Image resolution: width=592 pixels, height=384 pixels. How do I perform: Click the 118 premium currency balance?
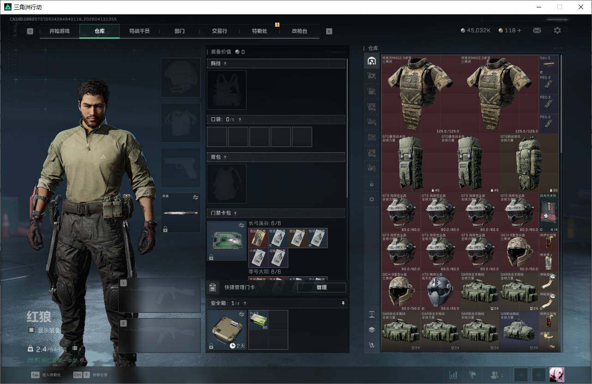[510, 30]
